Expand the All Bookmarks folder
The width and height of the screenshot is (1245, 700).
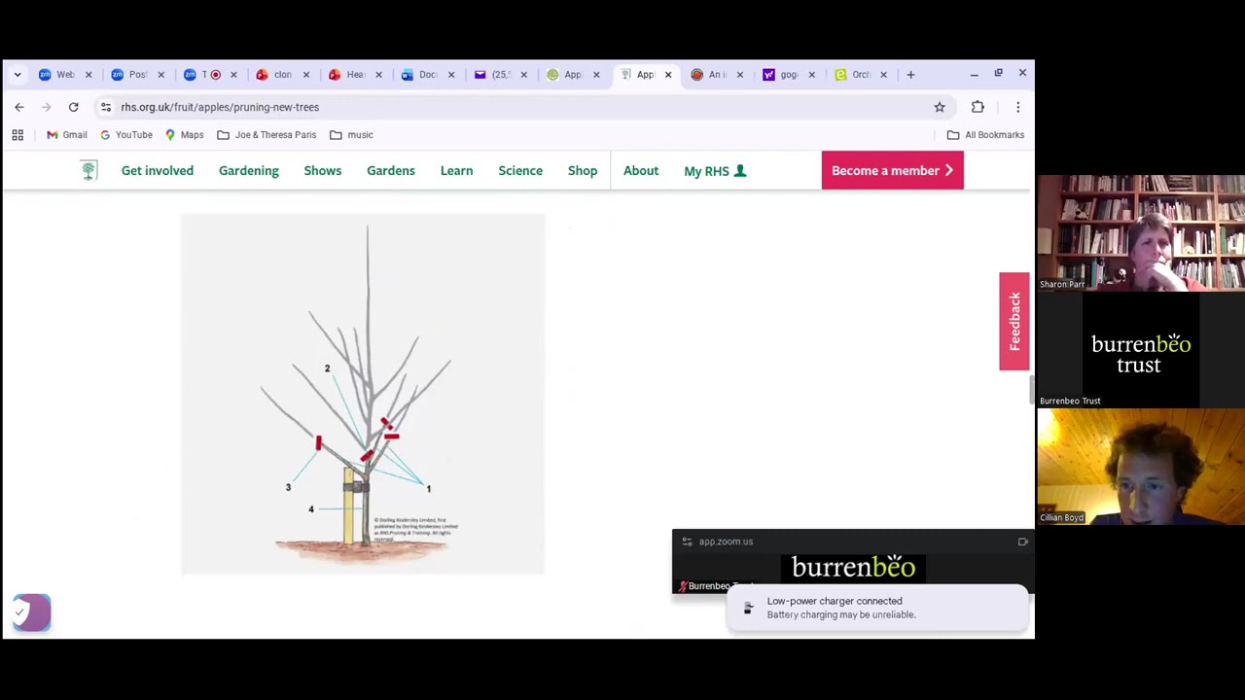(985, 135)
